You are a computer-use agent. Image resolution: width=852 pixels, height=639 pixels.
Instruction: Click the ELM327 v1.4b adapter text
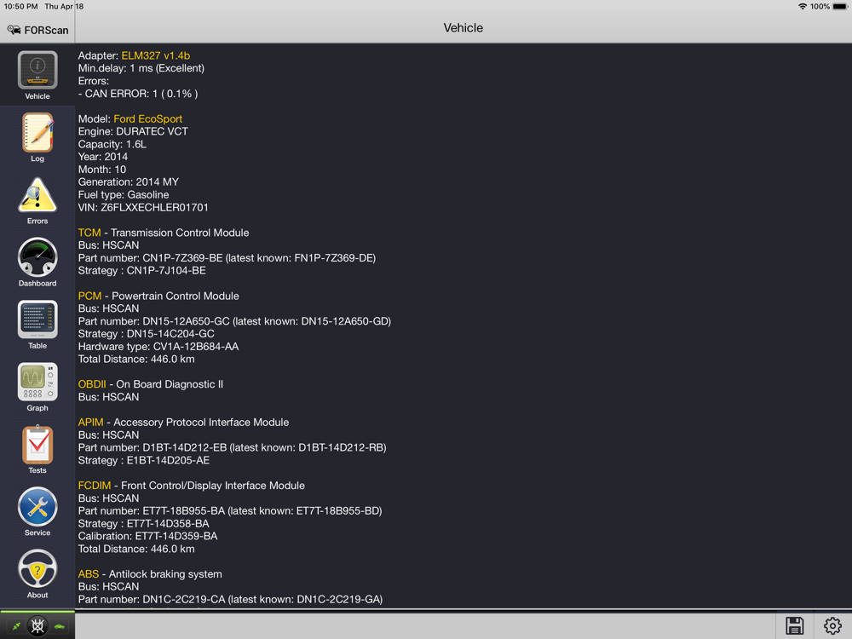click(x=155, y=55)
